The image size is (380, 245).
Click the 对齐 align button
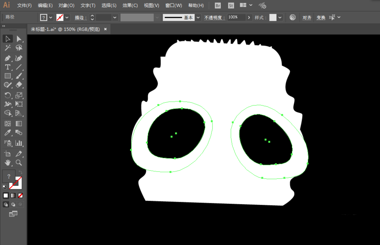tap(307, 17)
